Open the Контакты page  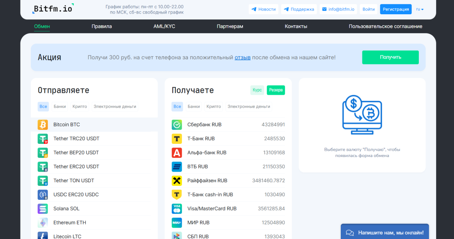[x=296, y=26]
